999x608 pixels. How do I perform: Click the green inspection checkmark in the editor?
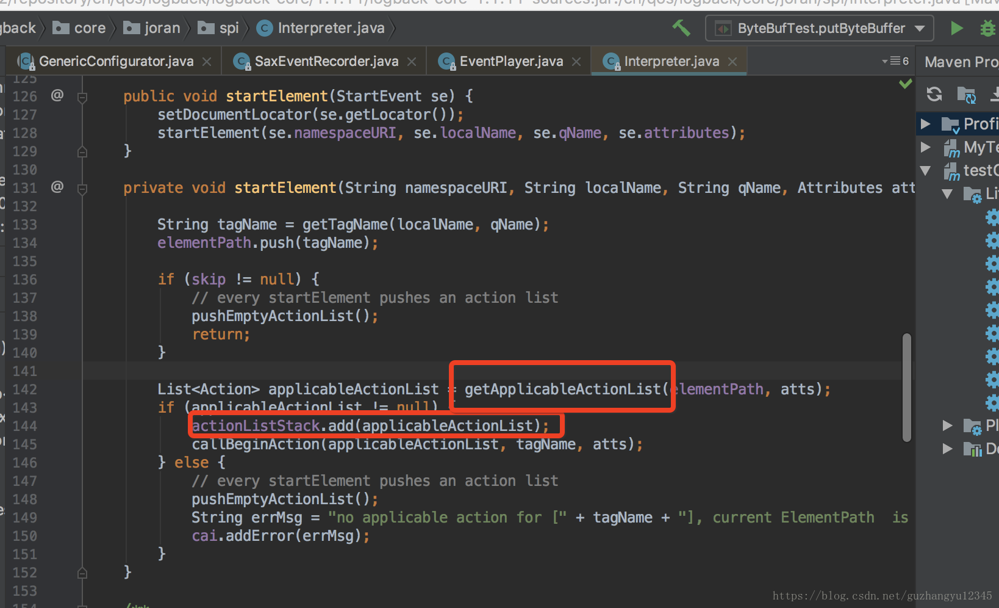pyautogui.click(x=906, y=84)
